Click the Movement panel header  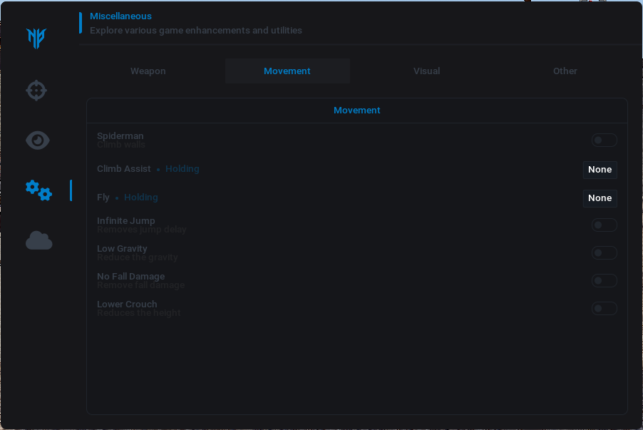[x=356, y=111]
